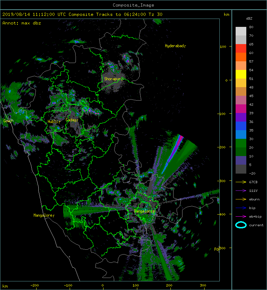Viewport: 267px width, 290px height.
Task: Click the 'current' legend label text
Action: coord(256,225)
